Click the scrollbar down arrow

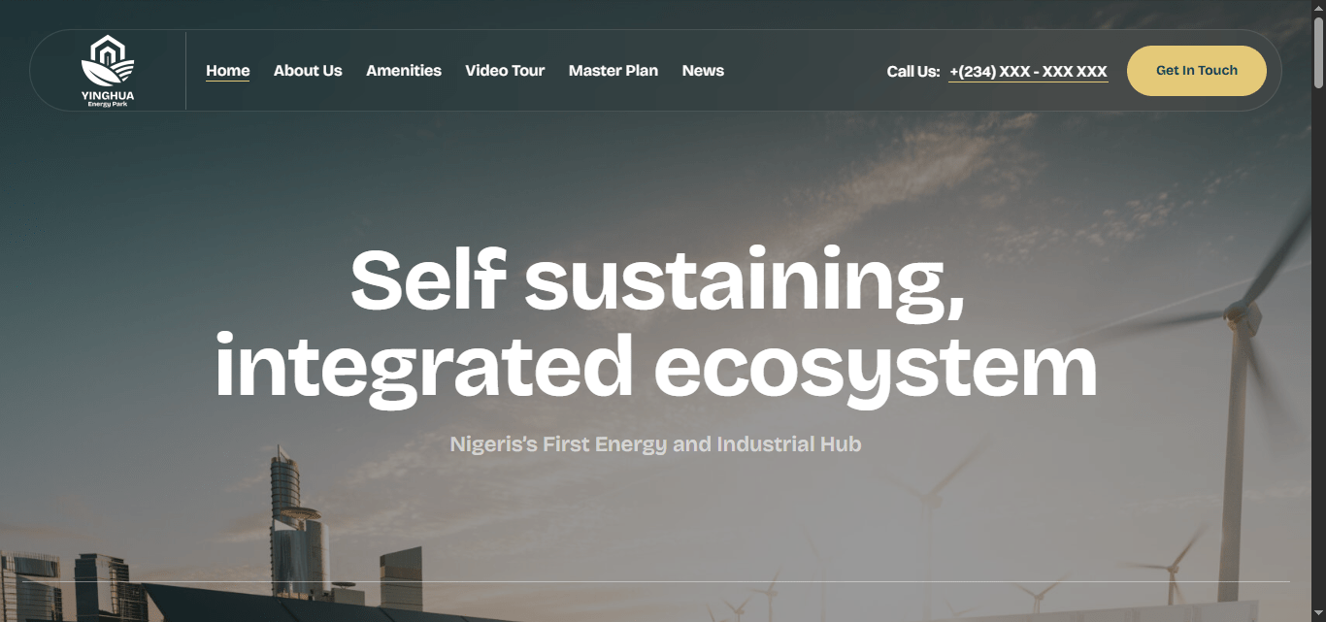[1318, 615]
